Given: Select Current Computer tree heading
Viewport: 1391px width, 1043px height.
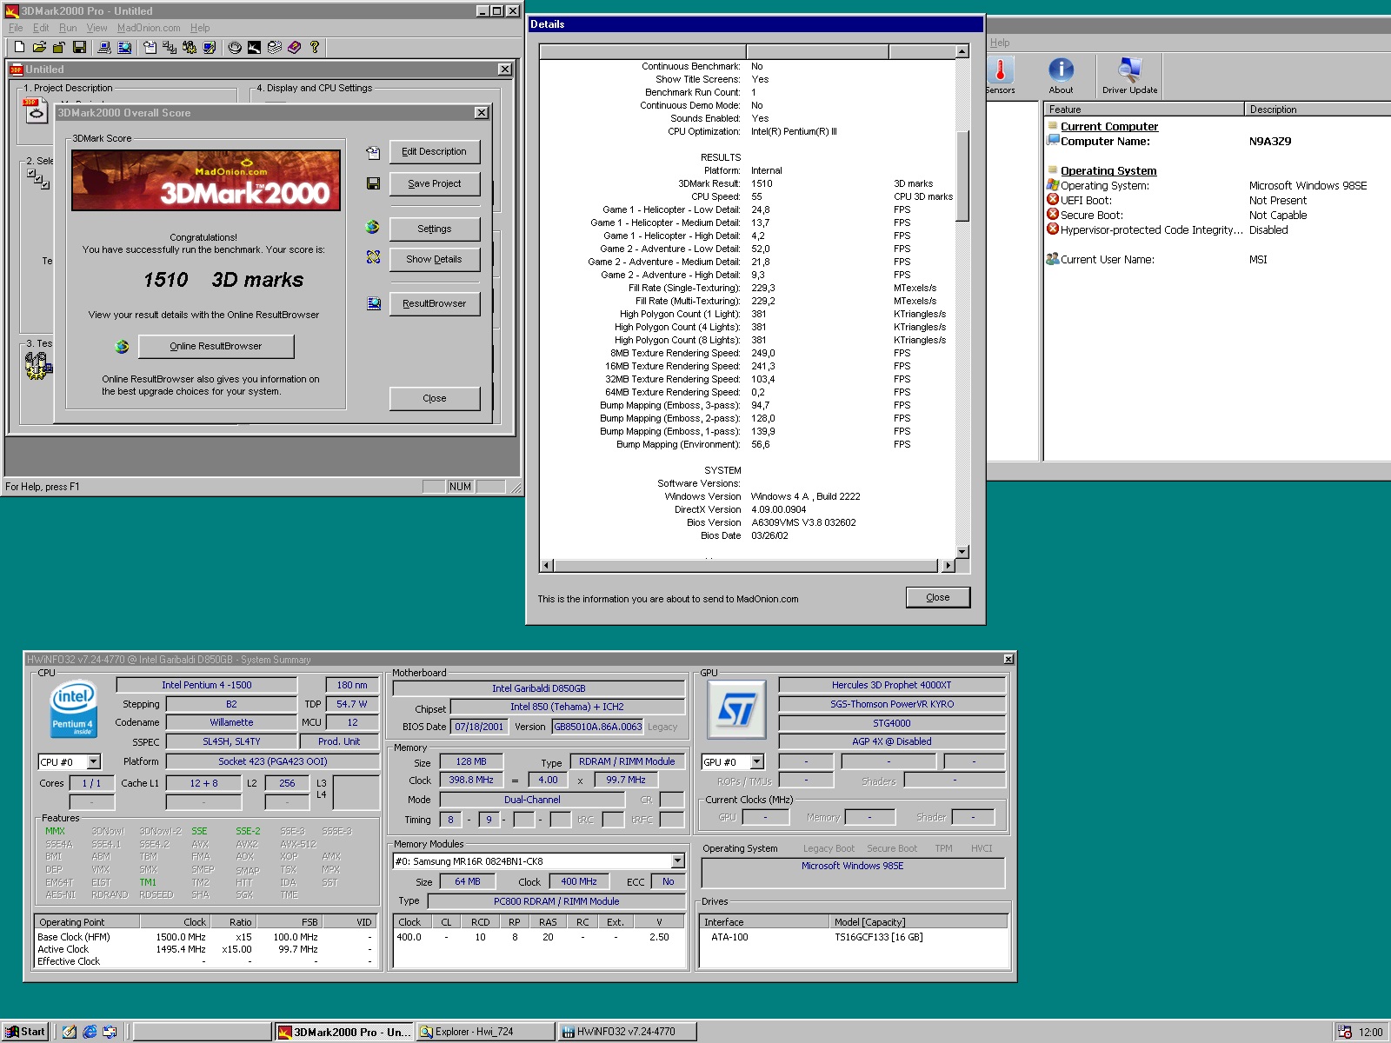Looking at the screenshot, I should (x=1108, y=126).
